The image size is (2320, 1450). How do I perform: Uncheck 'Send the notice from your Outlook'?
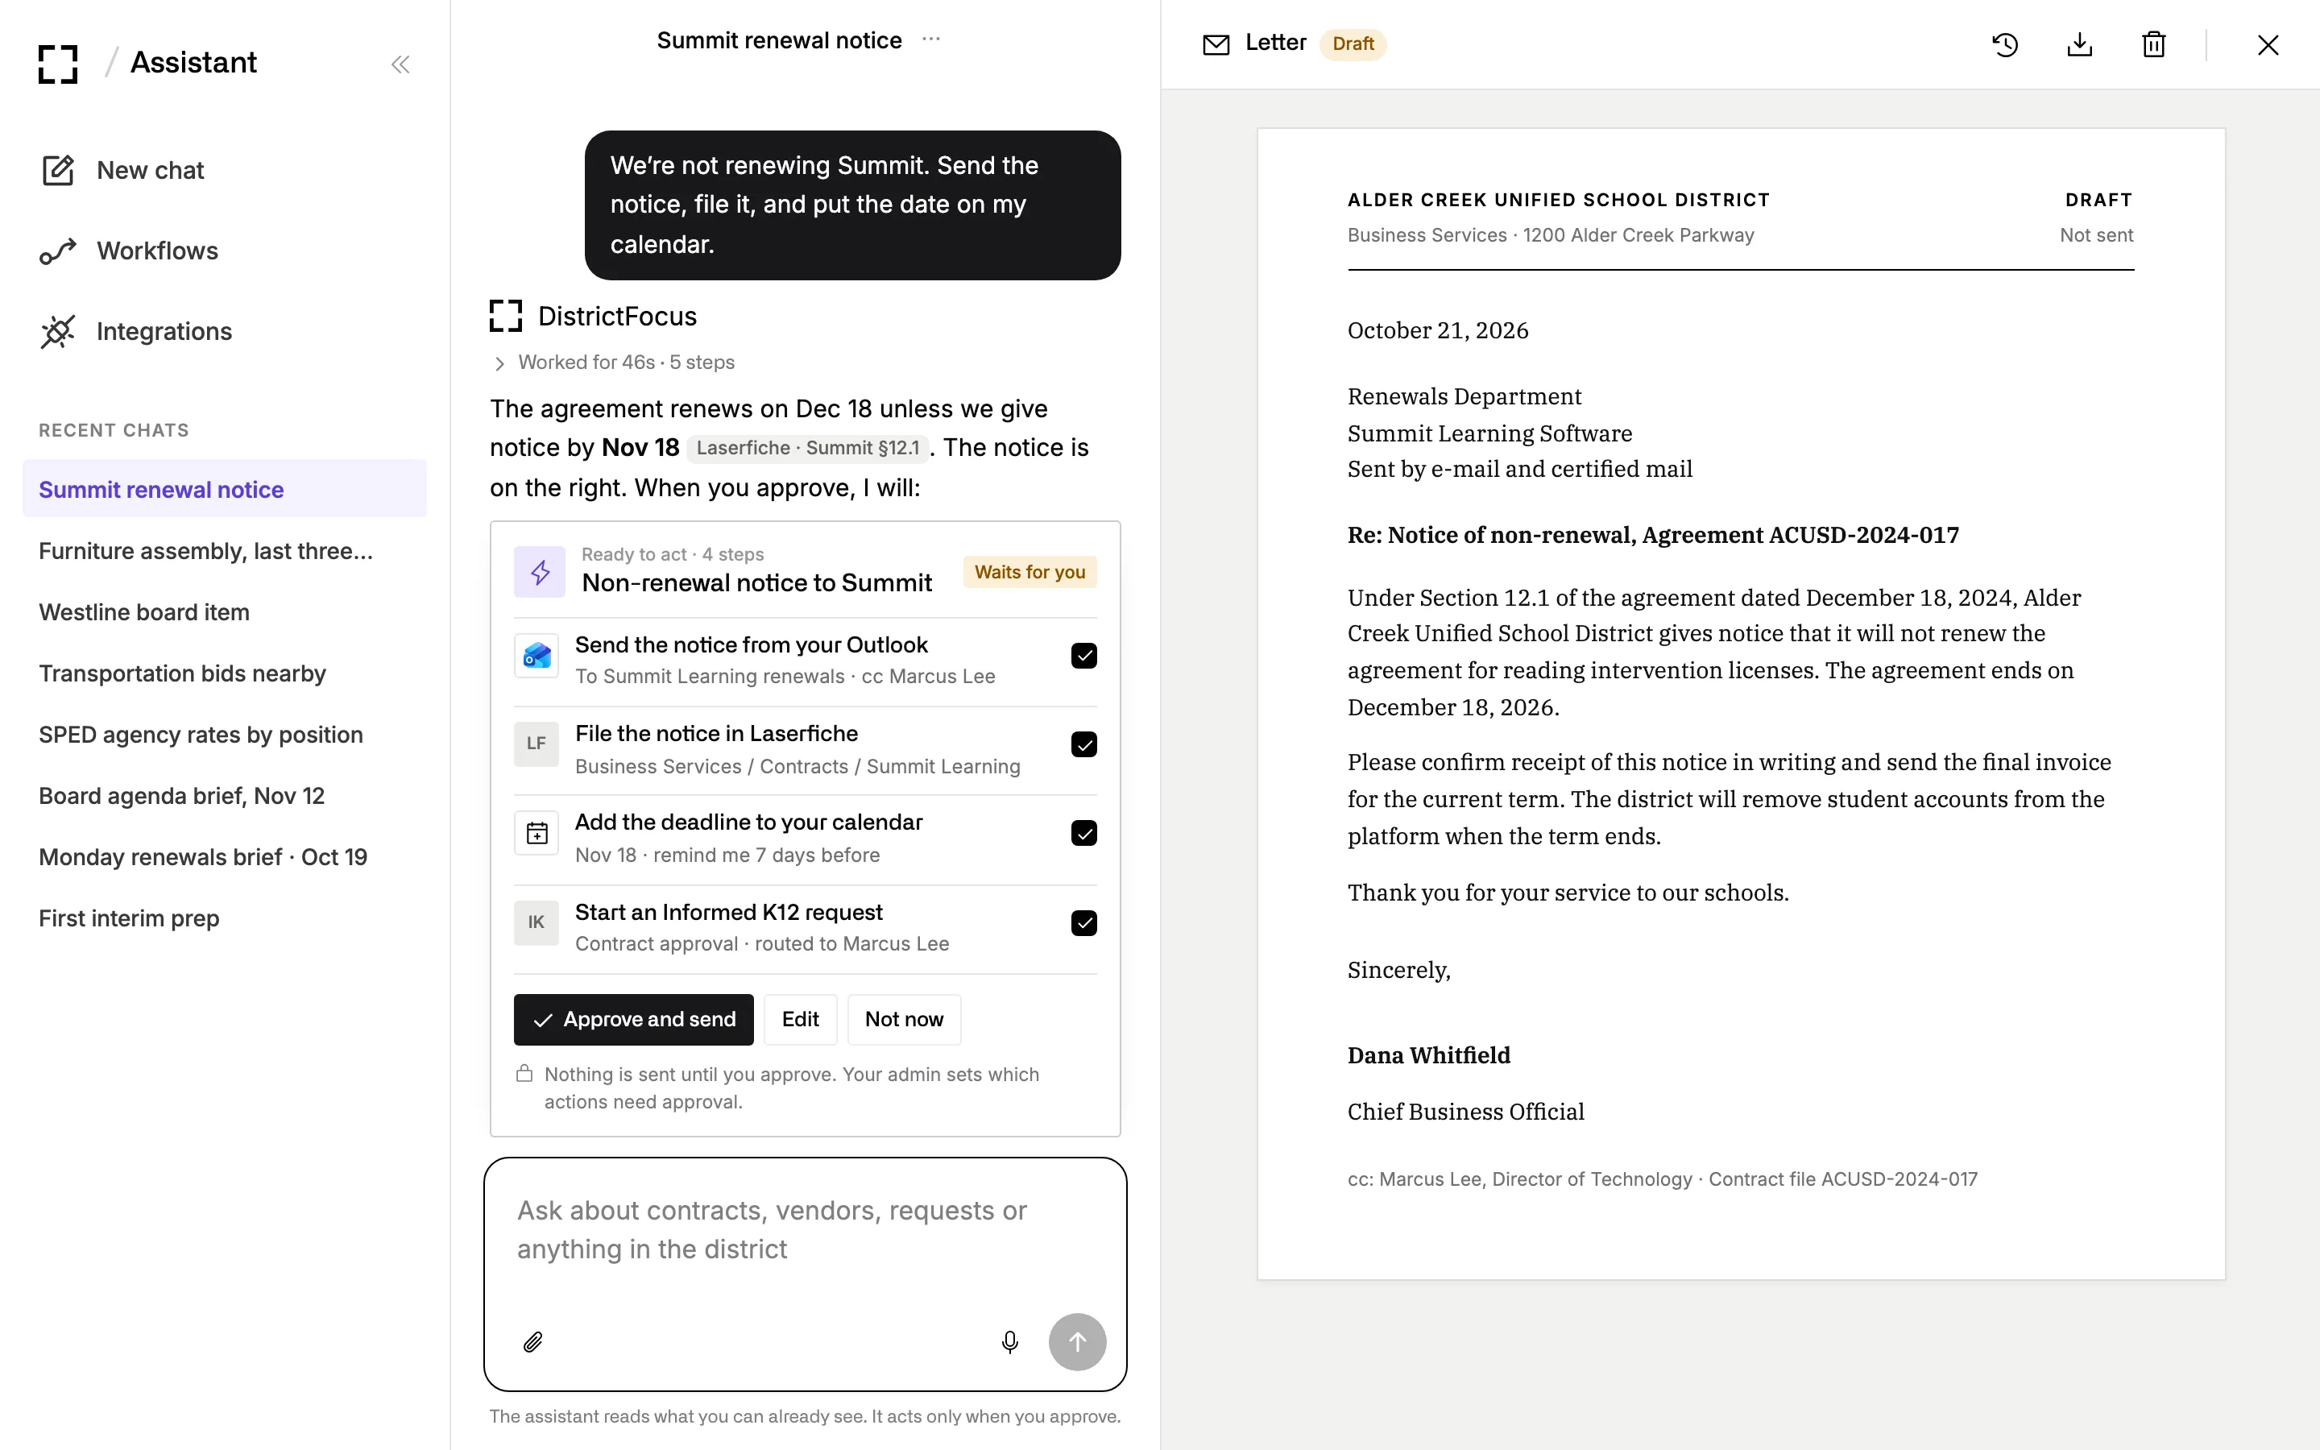(1083, 656)
